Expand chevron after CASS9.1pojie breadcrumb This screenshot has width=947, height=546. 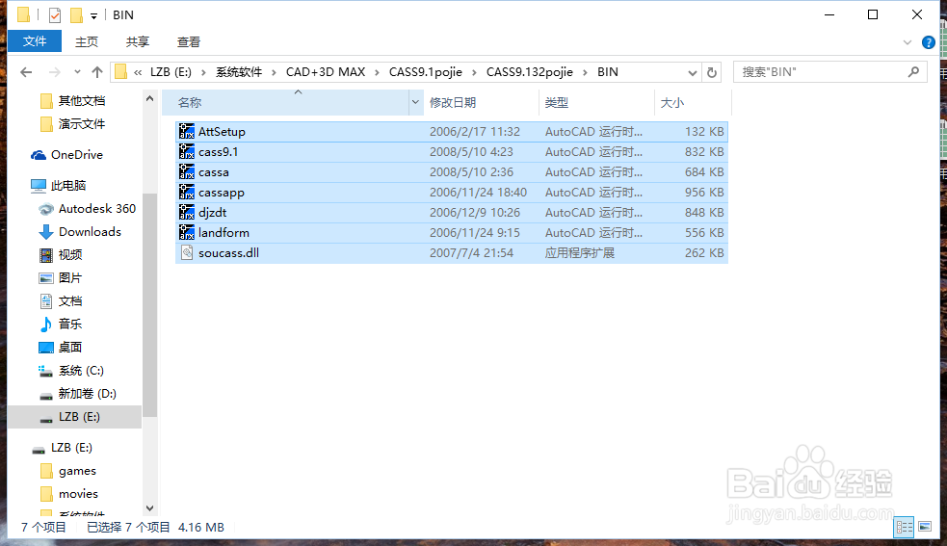474,72
